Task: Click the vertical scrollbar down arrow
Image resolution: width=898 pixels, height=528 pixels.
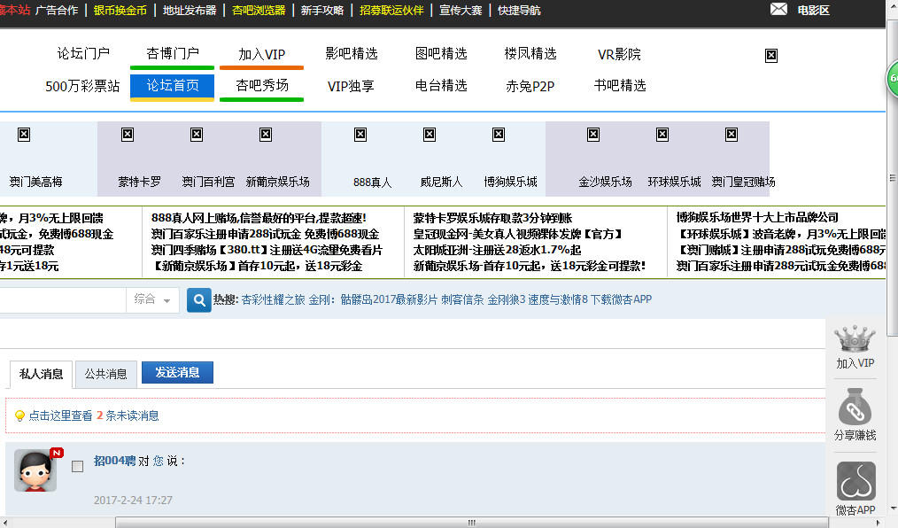Action: coord(893,509)
